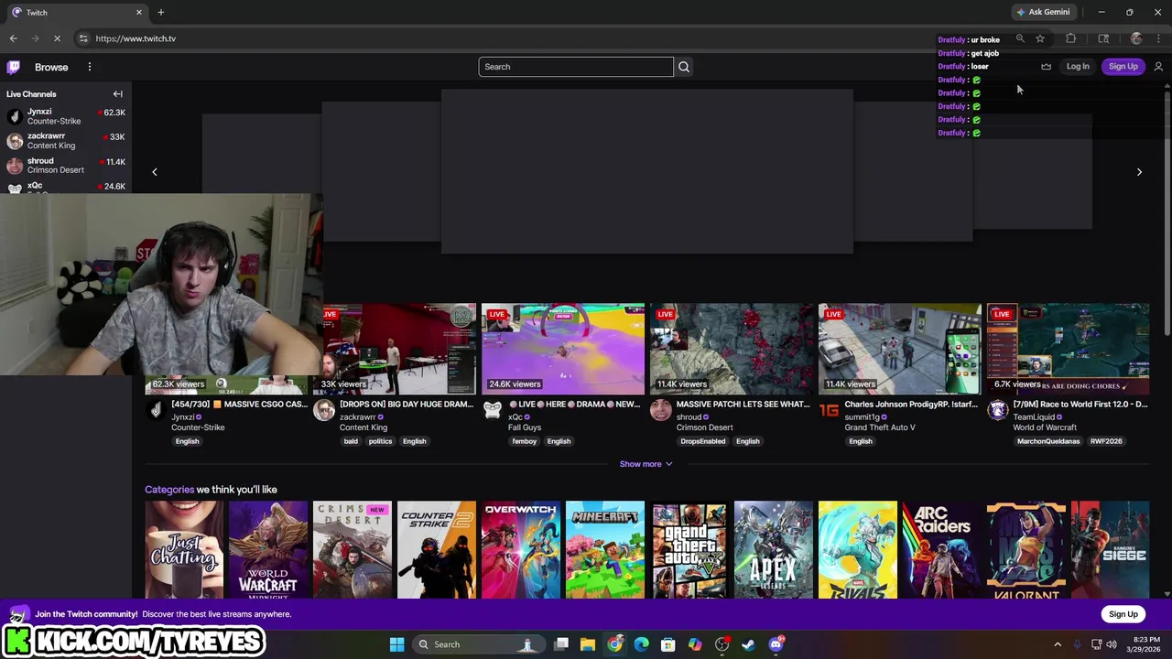The image size is (1172, 659).
Task: Open the Minecraft category cover
Action: tap(605, 550)
